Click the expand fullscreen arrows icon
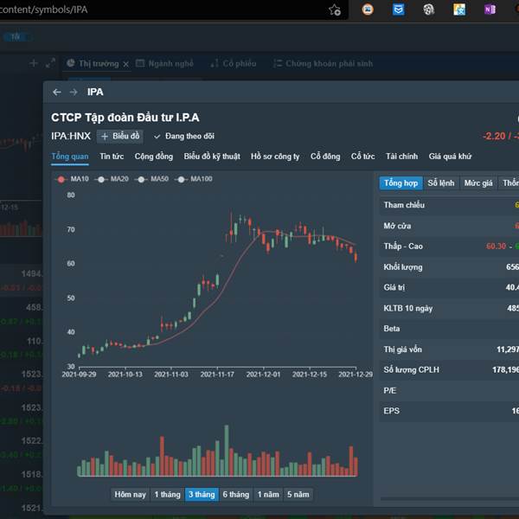Viewport: 519px width, 519px height. point(50,63)
